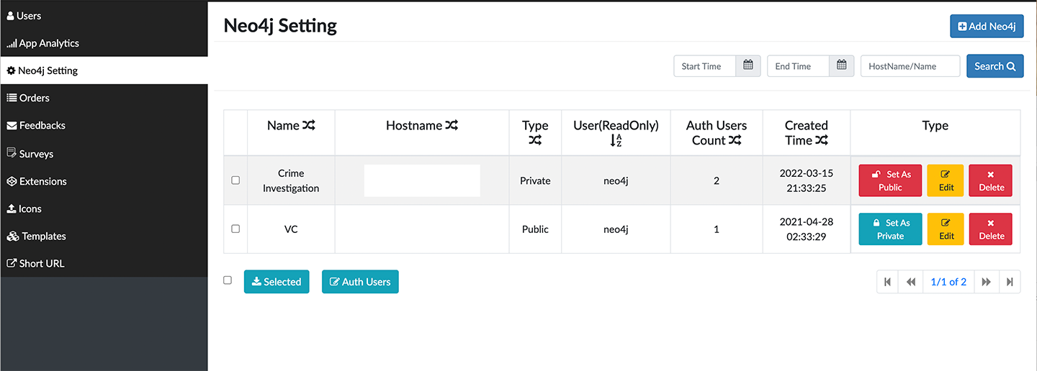The width and height of the screenshot is (1037, 371).
Task: Open Short URL sidebar page
Action: (x=41, y=263)
